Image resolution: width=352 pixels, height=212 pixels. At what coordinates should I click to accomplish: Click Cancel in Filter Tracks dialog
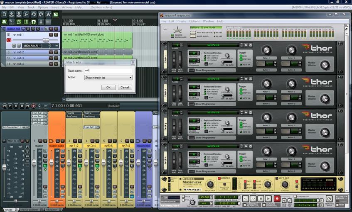[x=125, y=88]
